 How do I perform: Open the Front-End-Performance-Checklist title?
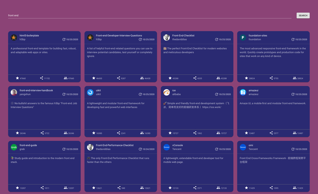pos(115,145)
